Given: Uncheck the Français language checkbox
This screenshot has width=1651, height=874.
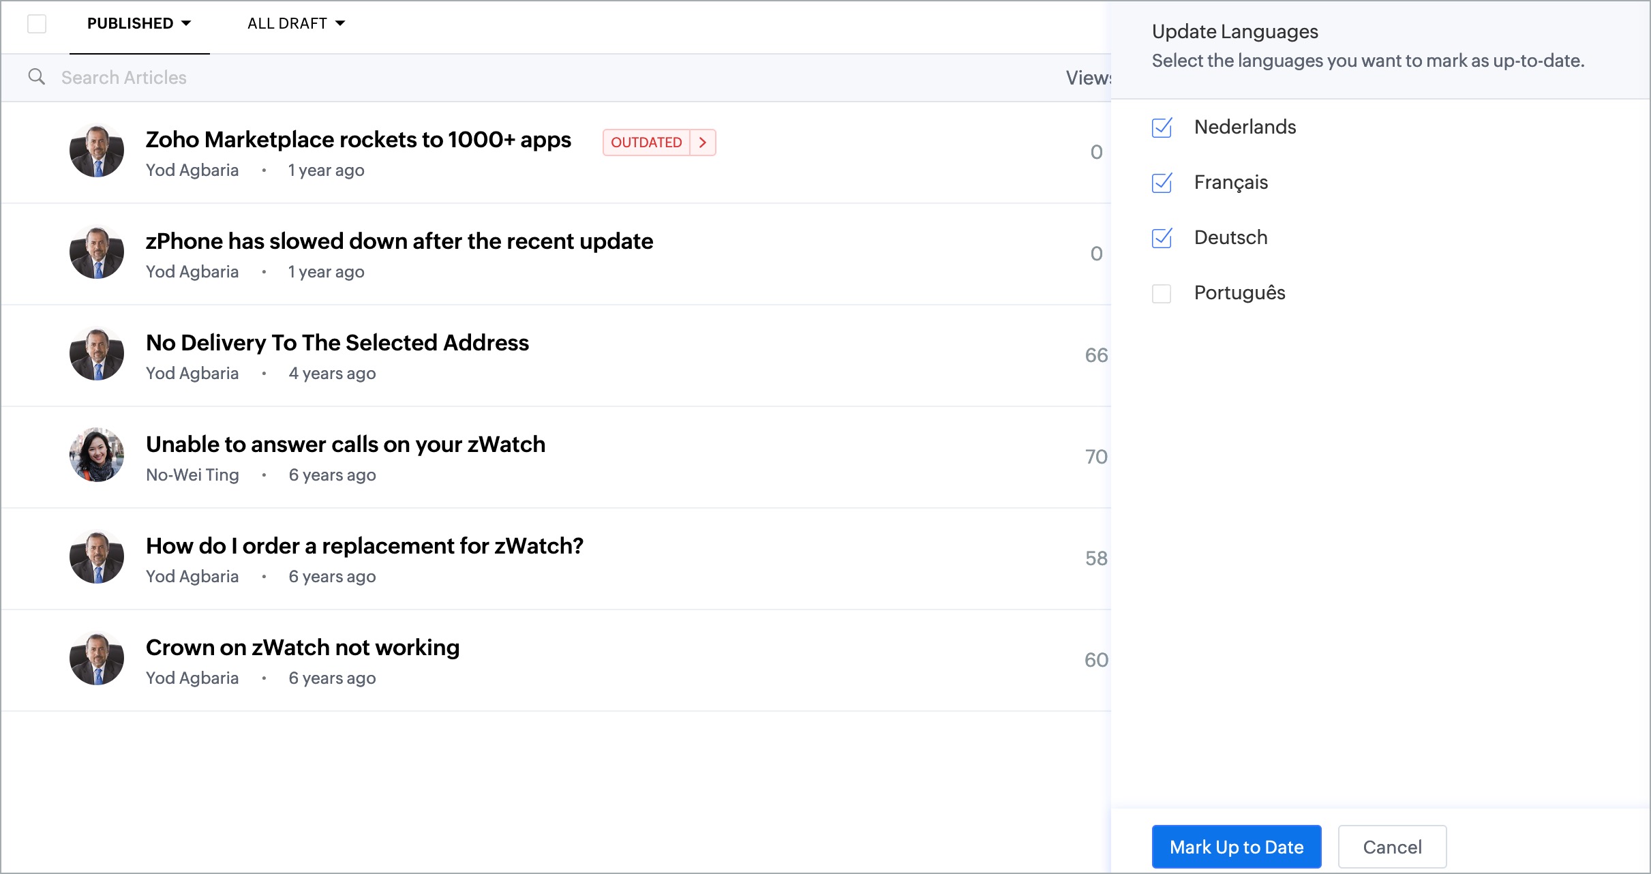Looking at the screenshot, I should (x=1162, y=183).
